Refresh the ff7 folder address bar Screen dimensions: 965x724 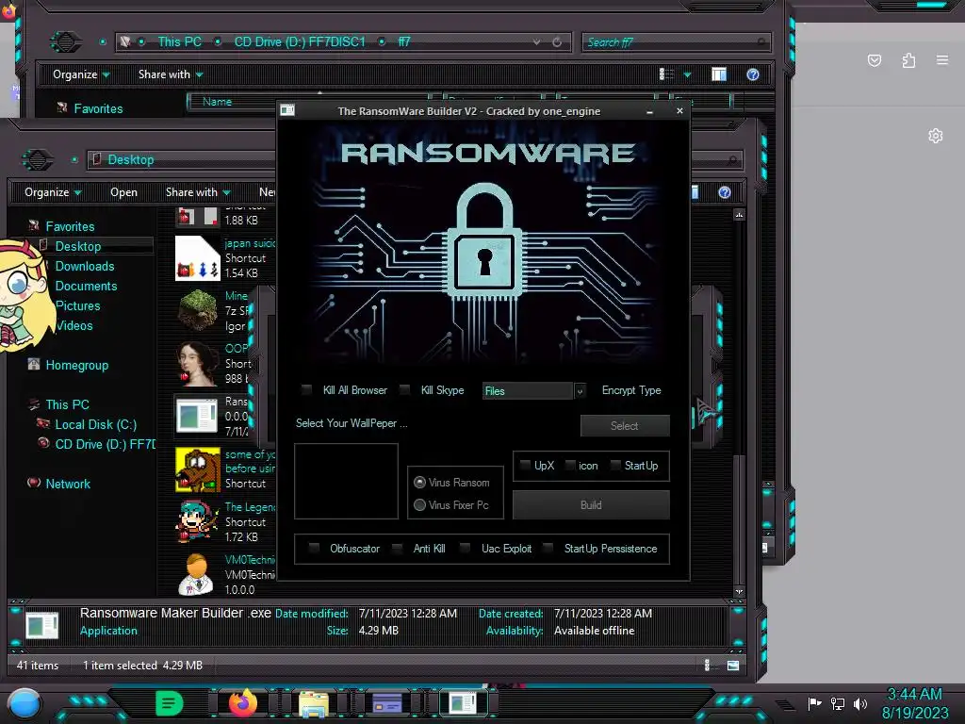coord(557,41)
